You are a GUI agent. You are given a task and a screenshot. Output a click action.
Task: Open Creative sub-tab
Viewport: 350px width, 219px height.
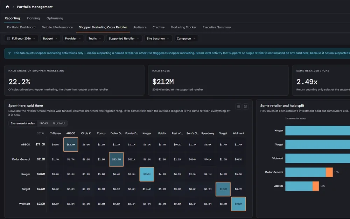tap(159, 27)
